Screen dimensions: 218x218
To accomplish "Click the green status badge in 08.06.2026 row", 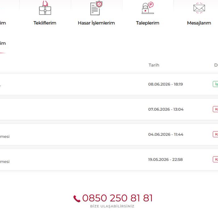I will (x=215, y=84).
